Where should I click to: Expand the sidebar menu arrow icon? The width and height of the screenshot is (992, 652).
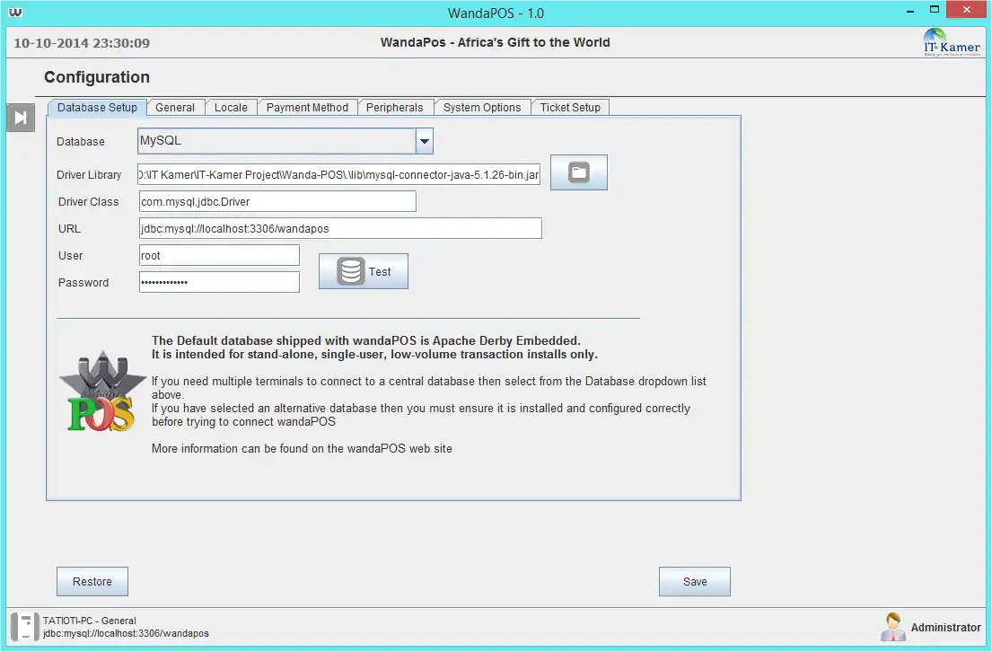pos(21,118)
